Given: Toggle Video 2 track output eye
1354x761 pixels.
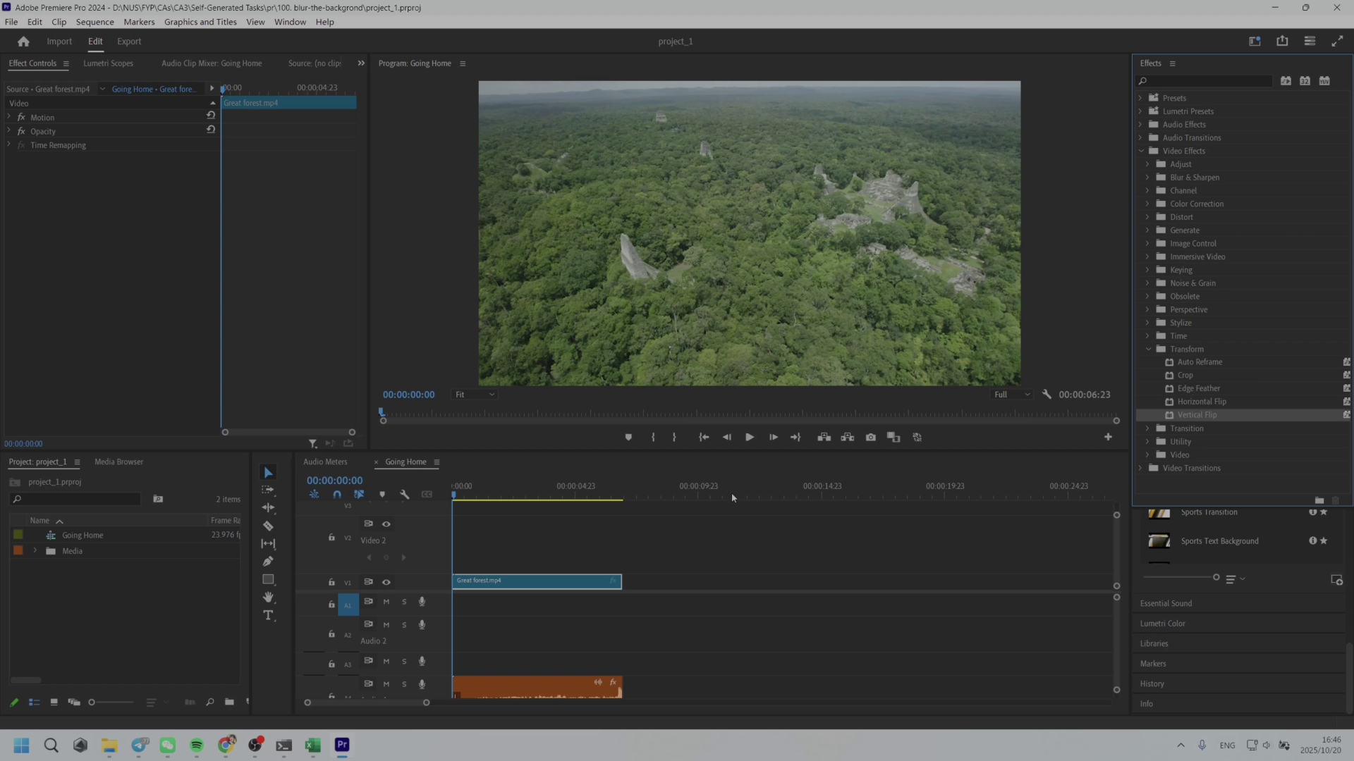Looking at the screenshot, I should [386, 524].
